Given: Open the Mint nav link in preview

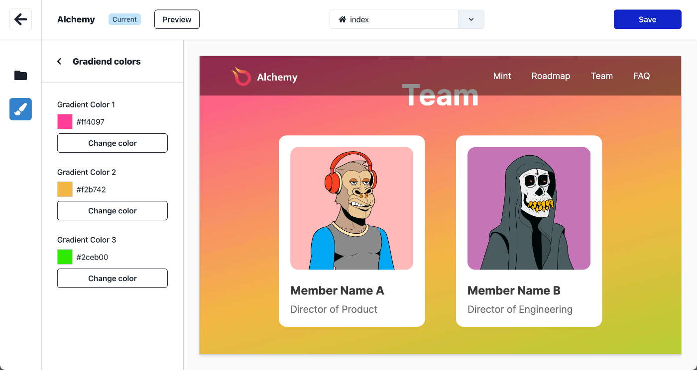Looking at the screenshot, I should 502,76.
